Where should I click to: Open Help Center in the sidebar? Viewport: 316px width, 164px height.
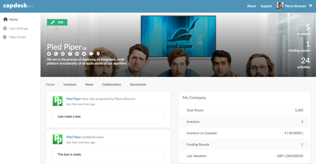click(x=18, y=37)
